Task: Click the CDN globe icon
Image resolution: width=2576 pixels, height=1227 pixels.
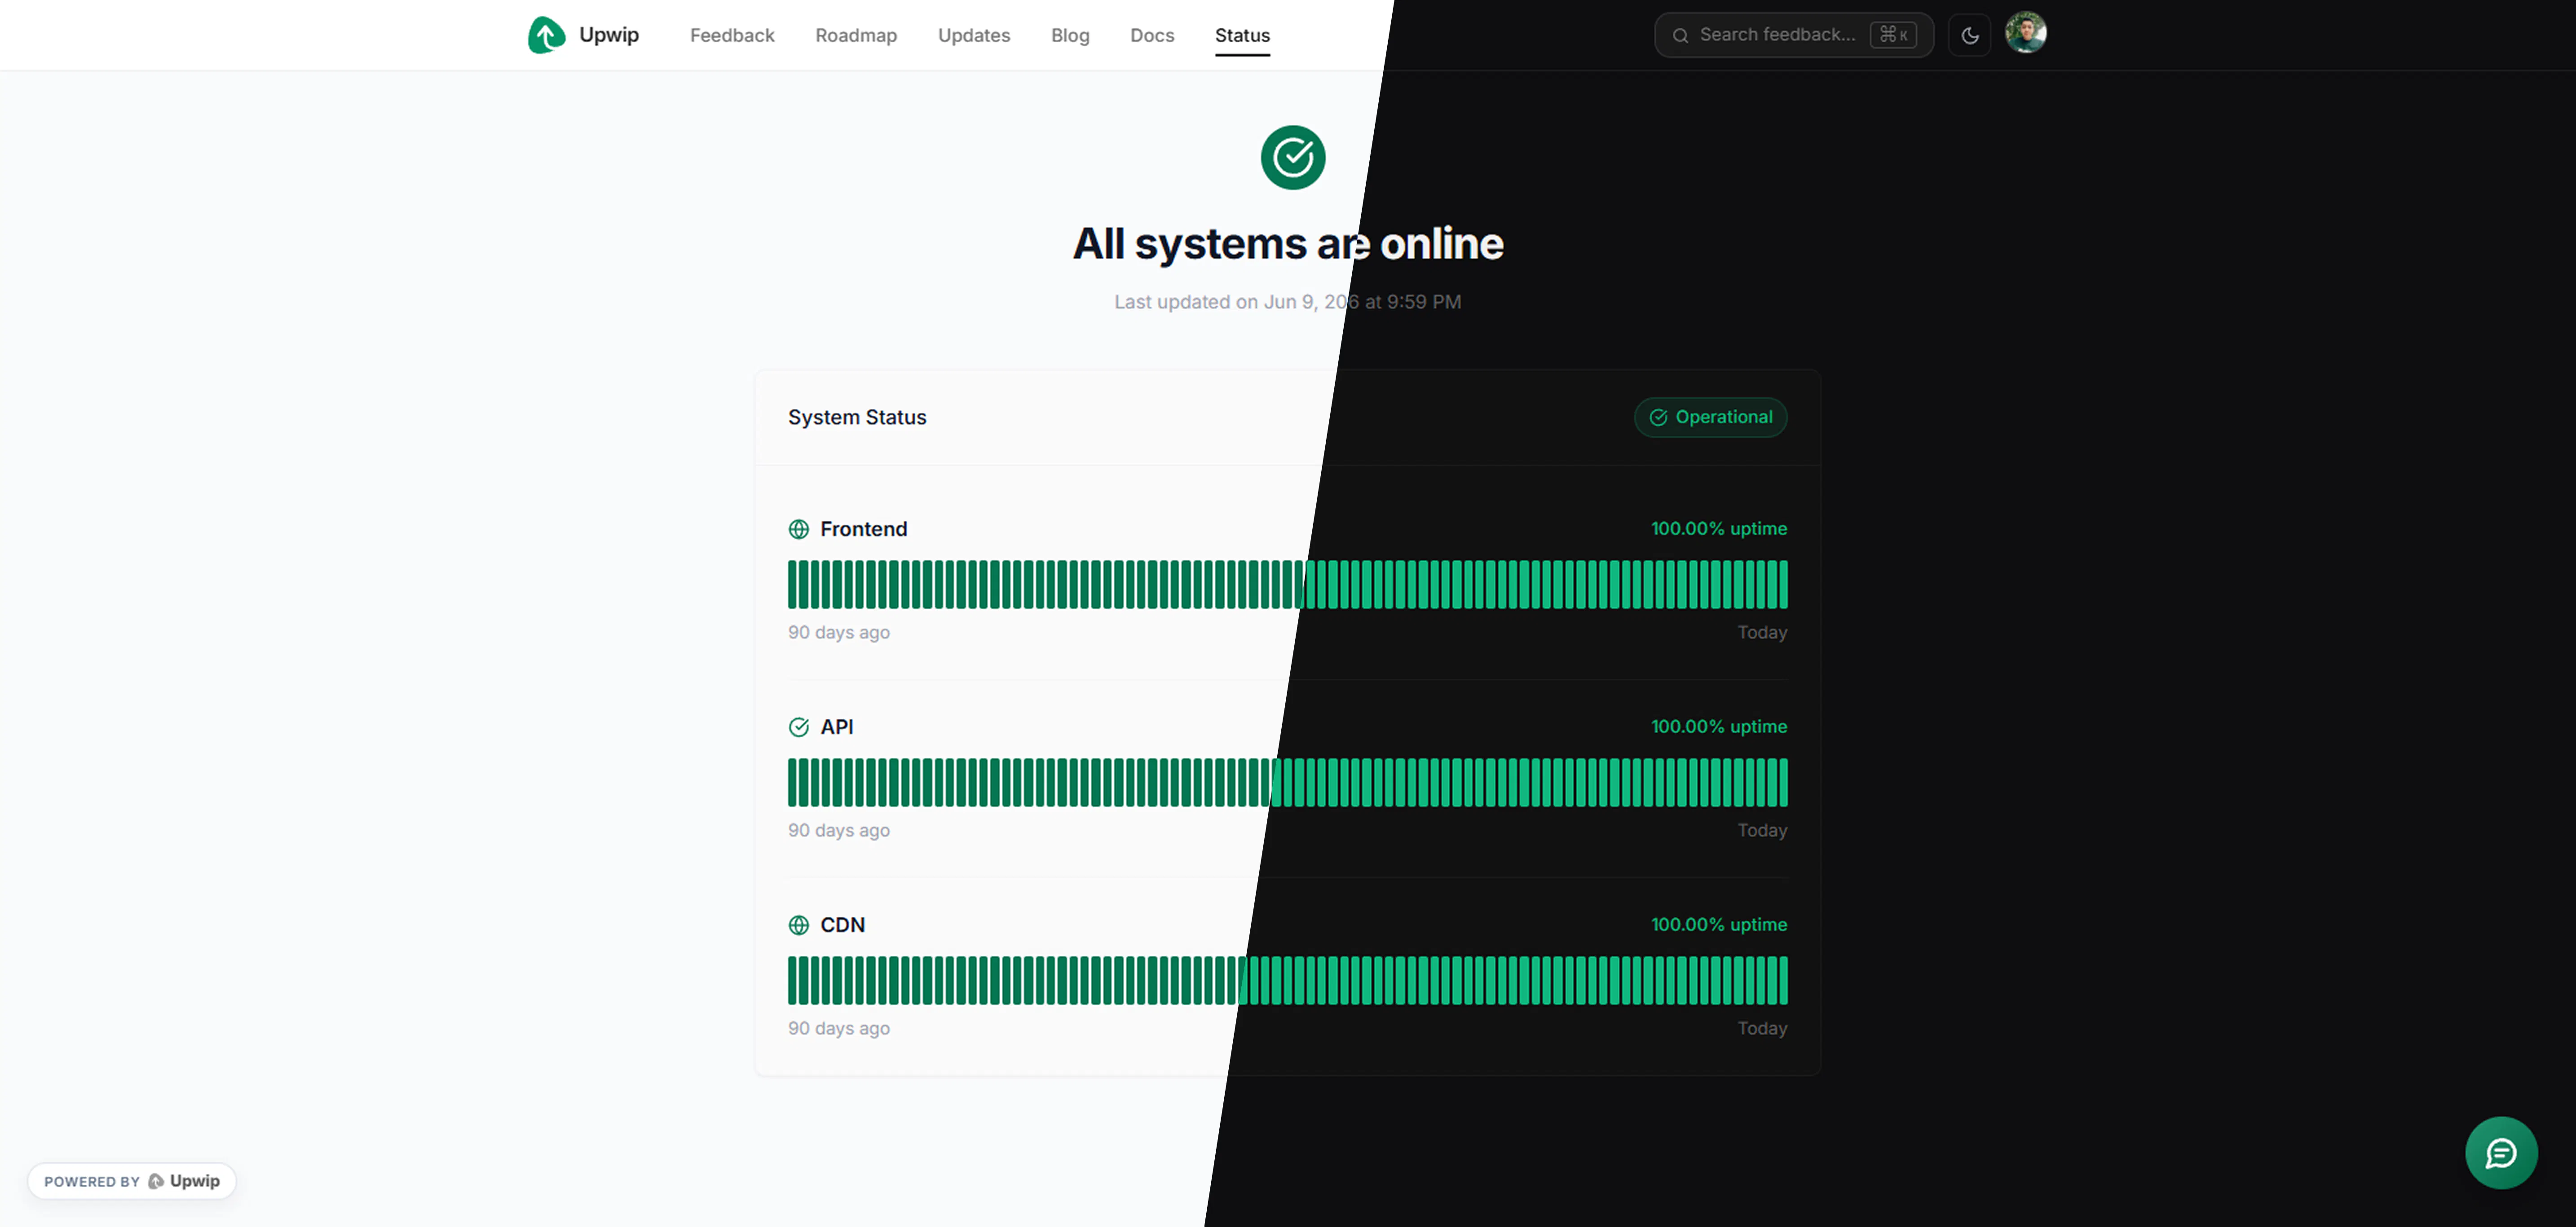Action: point(798,925)
